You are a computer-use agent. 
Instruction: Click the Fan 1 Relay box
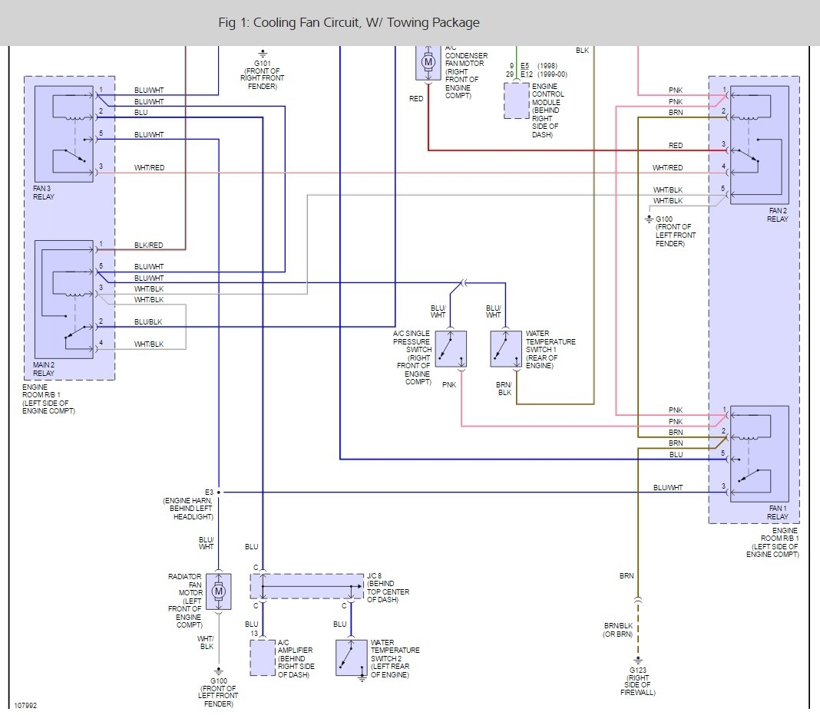(759, 453)
